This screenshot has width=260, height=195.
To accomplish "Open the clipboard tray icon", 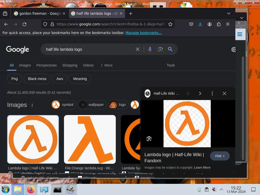I will [207, 189].
